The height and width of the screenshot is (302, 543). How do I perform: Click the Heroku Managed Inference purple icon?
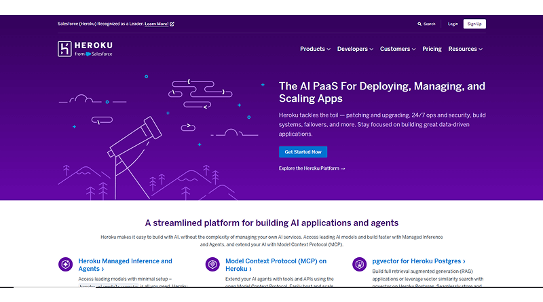[66, 264]
